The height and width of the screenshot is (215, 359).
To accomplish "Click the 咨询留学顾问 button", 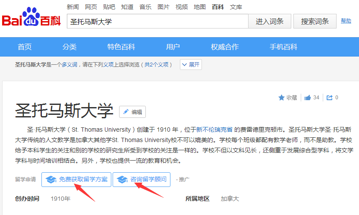I will [142, 180].
